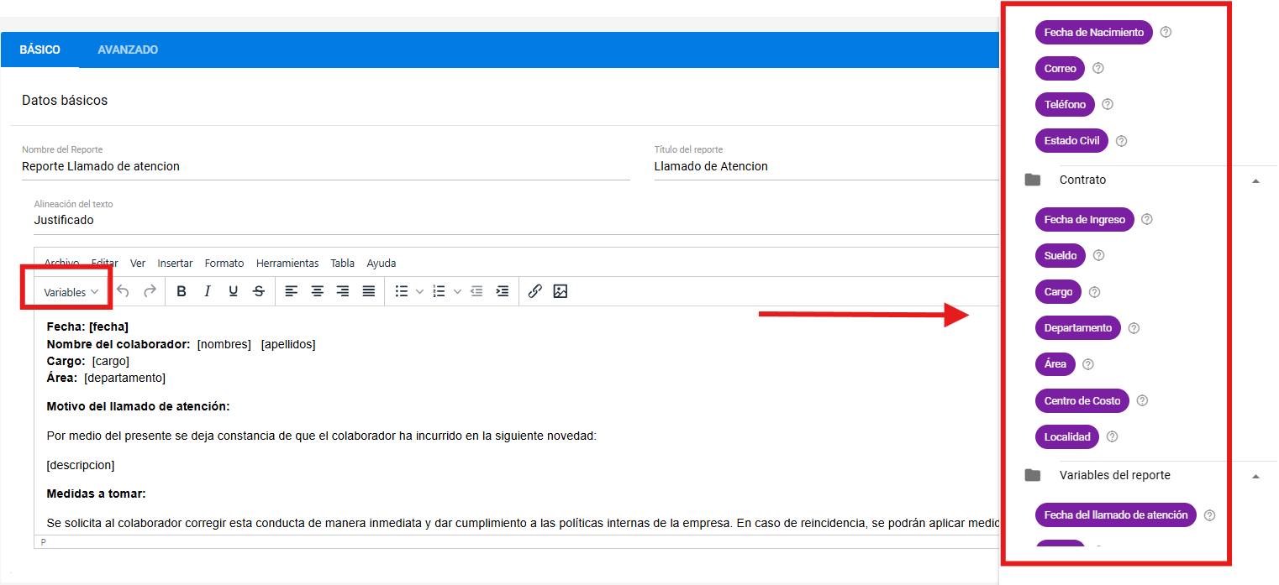Click the help icon next to Localidad
Screen dimensions: 1279x585
1113,437
